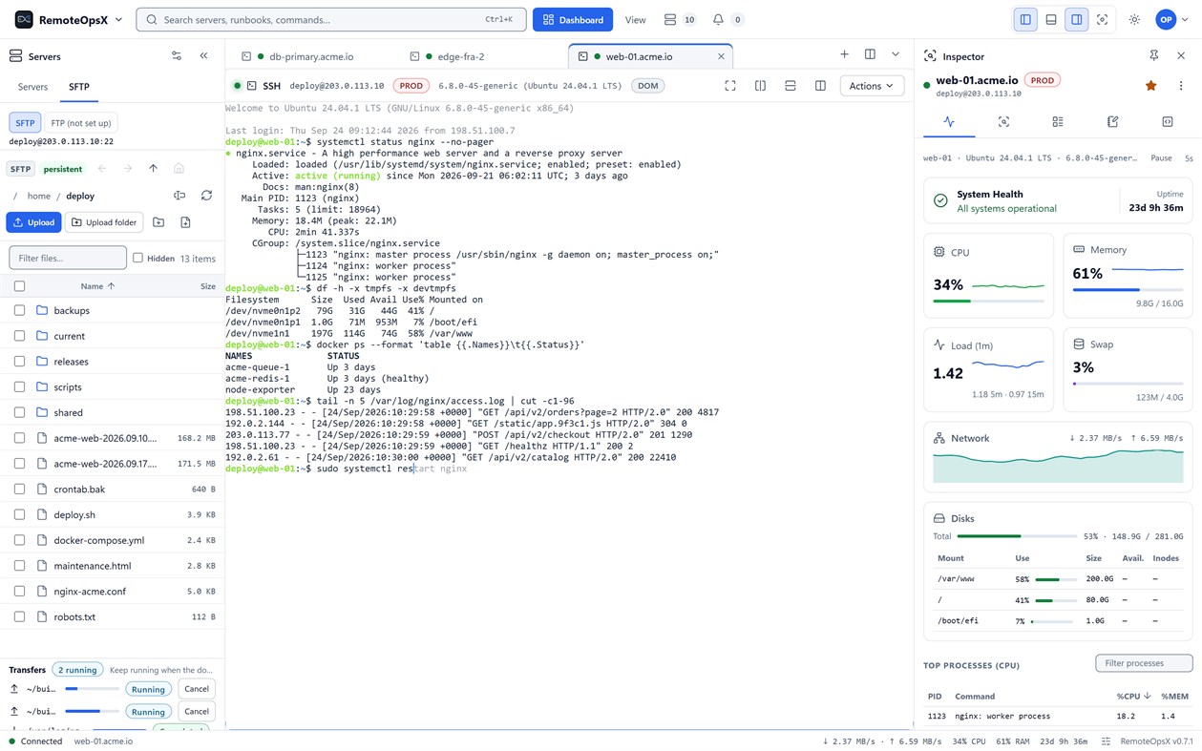Open server filter settings in Servers panel

(x=177, y=56)
